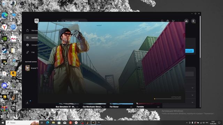
Task: Click the GTA launching progress bar
Action: (168, 99)
